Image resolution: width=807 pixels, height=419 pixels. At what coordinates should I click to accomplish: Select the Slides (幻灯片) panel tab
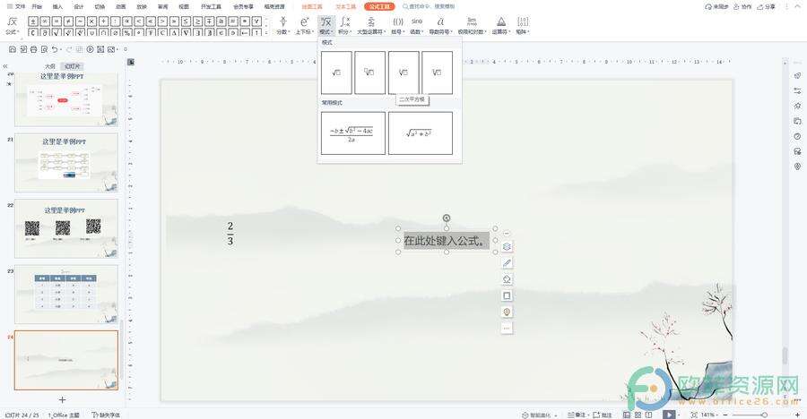pyautogui.click(x=72, y=66)
